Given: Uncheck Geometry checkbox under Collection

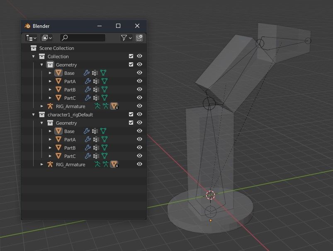Looking at the screenshot, I should [131, 64].
